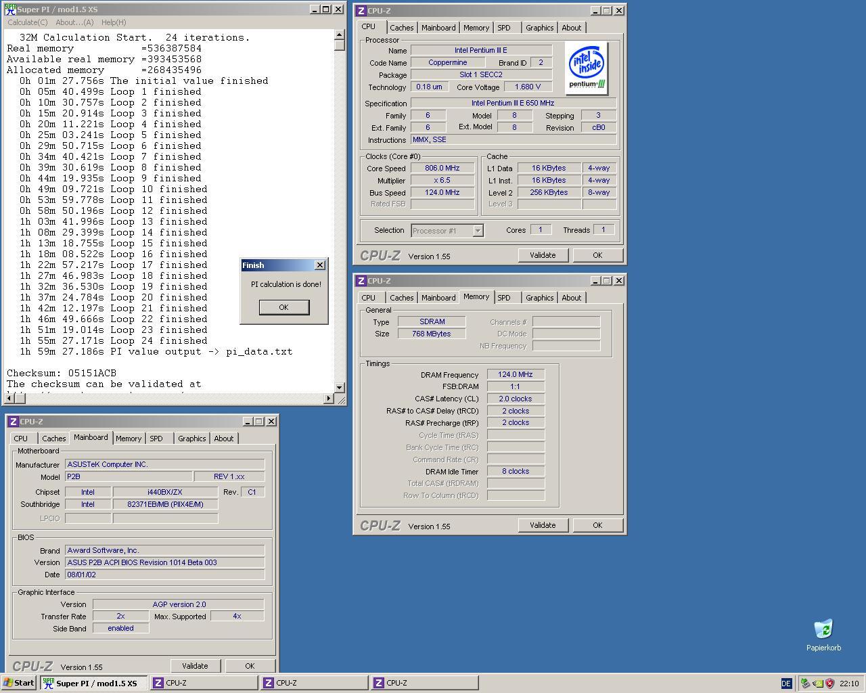Switch to About tab in CPU window

(x=572, y=28)
